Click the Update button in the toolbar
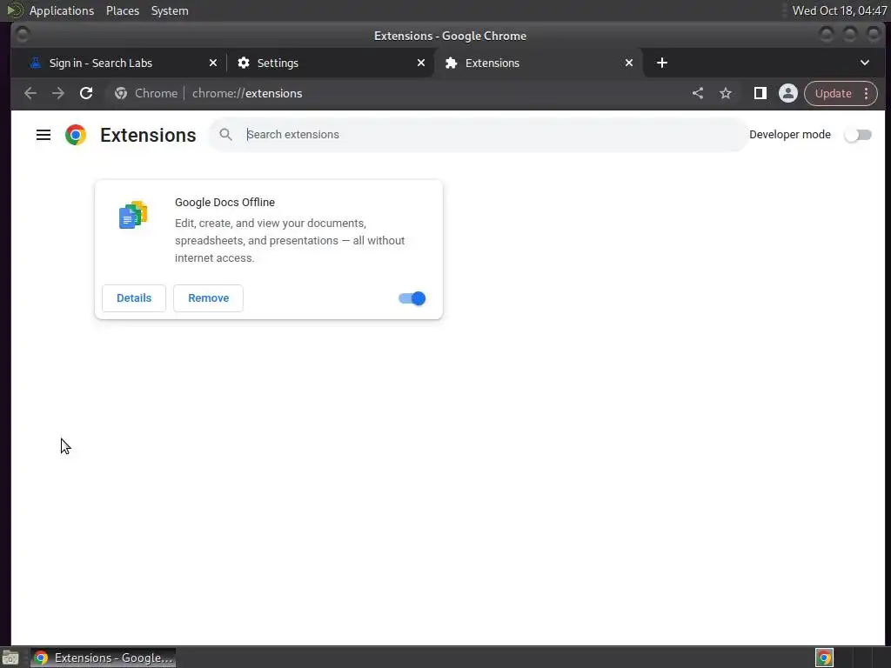891x668 pixels. click(x=834, y=93)
